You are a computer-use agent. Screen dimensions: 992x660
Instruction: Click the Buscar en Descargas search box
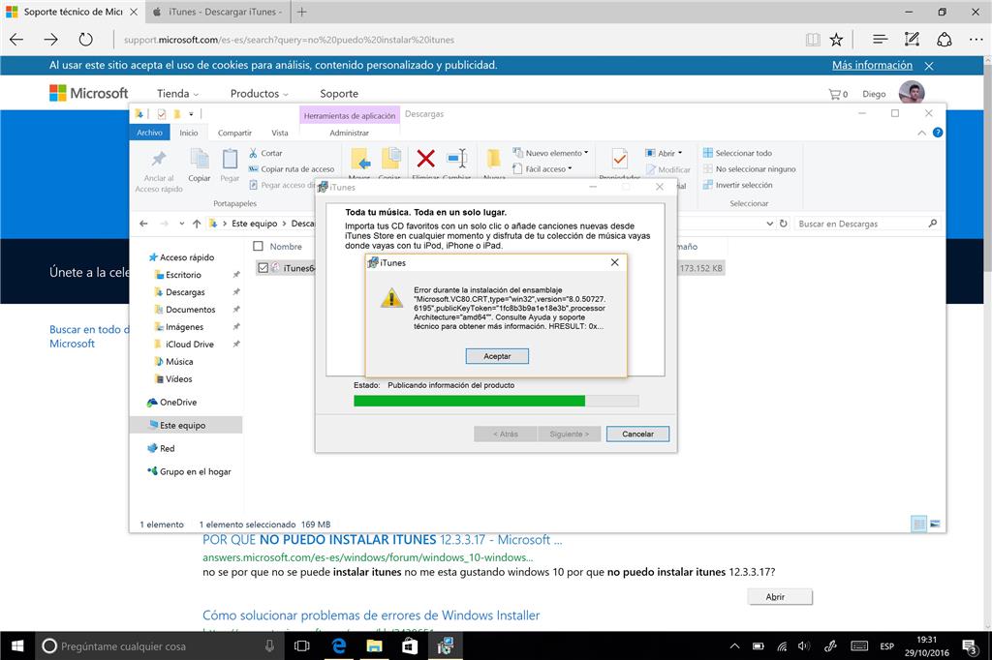coord(867,224)
